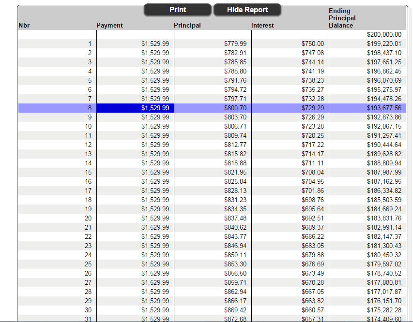Image resolution: width=413 pixels, height=322 pixels.
Task: Click the highlighted $1,529.99 payment in row 8
Action: (155, 108)
